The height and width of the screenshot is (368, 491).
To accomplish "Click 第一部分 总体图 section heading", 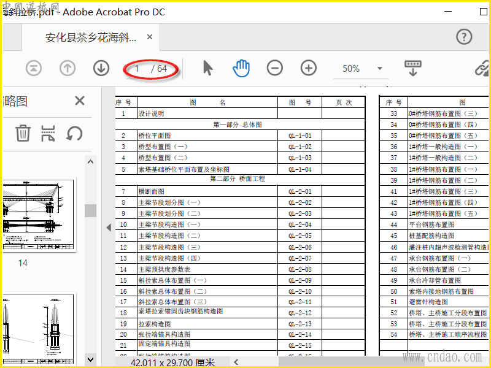I will coord(238,125).
